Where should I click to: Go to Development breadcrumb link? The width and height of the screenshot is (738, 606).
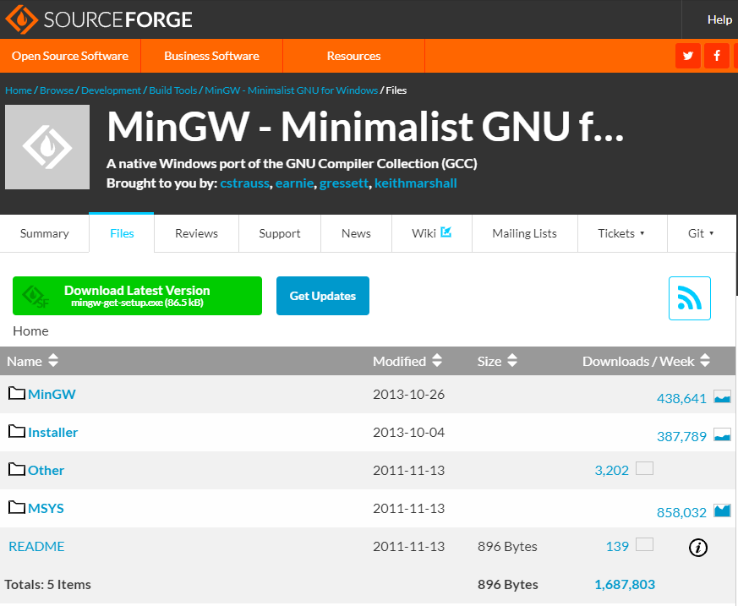click(111, 90)
